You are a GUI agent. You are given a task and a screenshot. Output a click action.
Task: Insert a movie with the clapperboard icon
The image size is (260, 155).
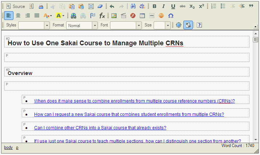click(x=123, y=16)
